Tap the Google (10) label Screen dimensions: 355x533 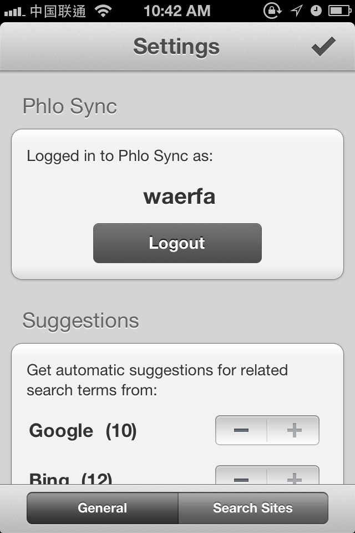pos(83,431)
